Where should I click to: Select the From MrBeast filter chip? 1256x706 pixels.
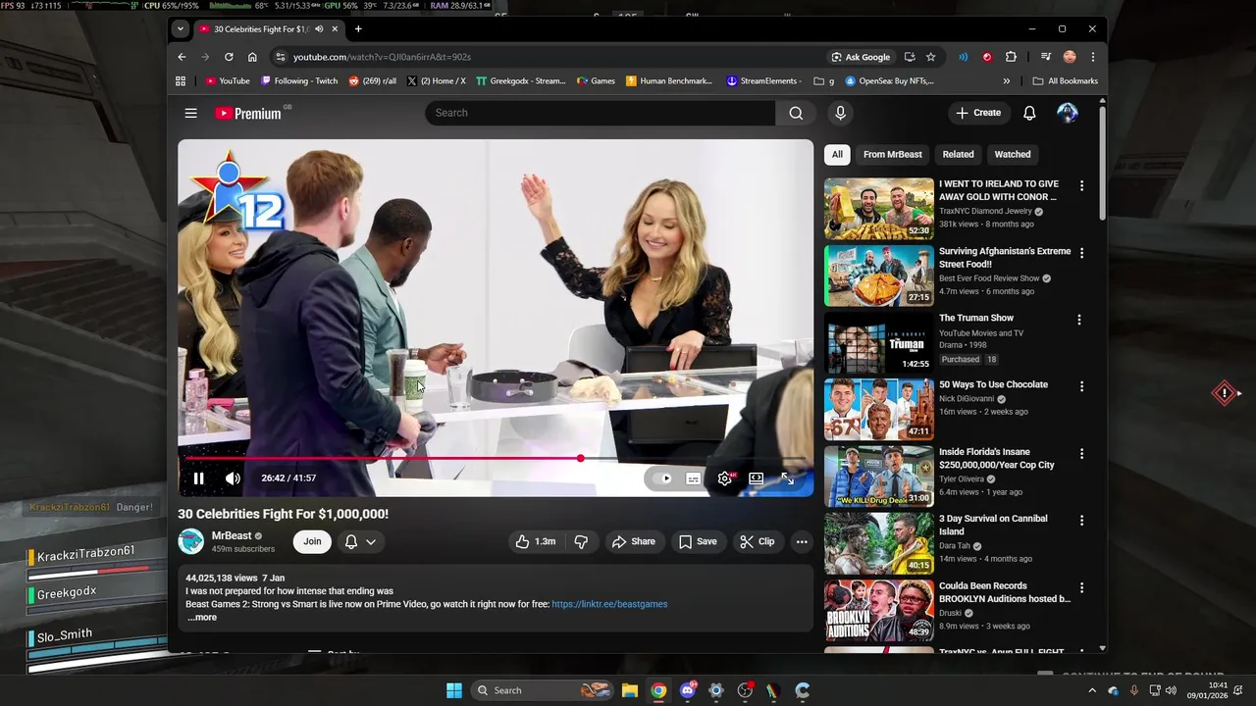892,154
